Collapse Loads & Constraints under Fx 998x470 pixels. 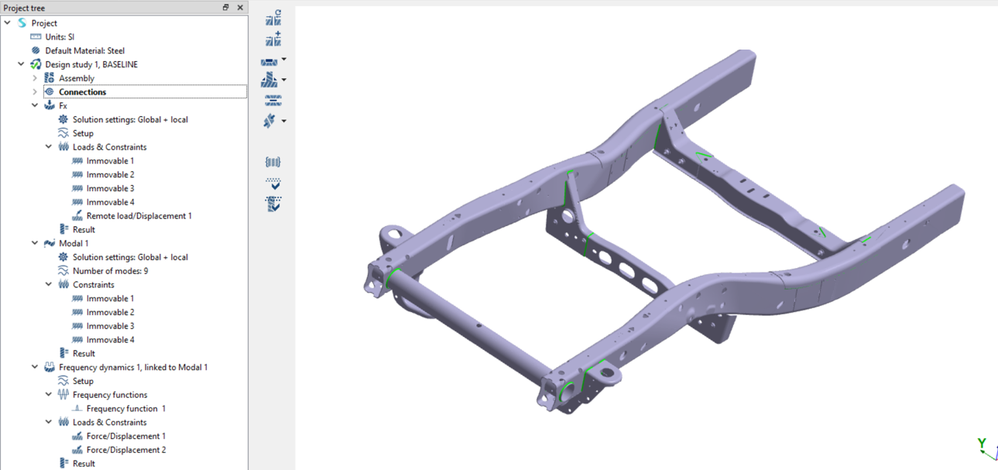(49, 147)
